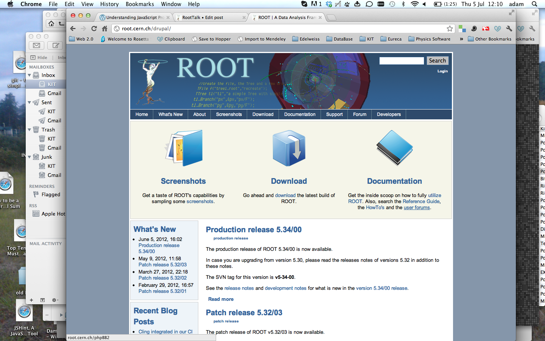Screen dimensions: 545x341
Task: Click Read more under Production release
Action: 221,299
